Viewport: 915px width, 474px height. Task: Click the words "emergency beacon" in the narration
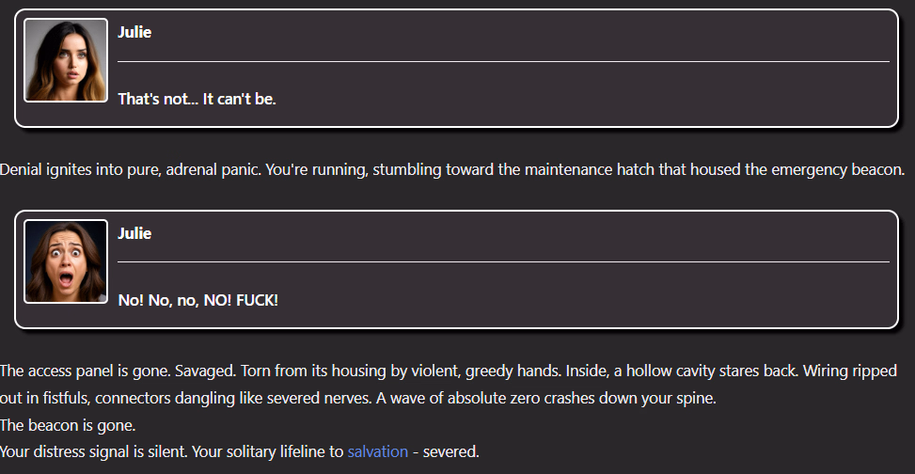pyautogui.click(x=837, y=170)
